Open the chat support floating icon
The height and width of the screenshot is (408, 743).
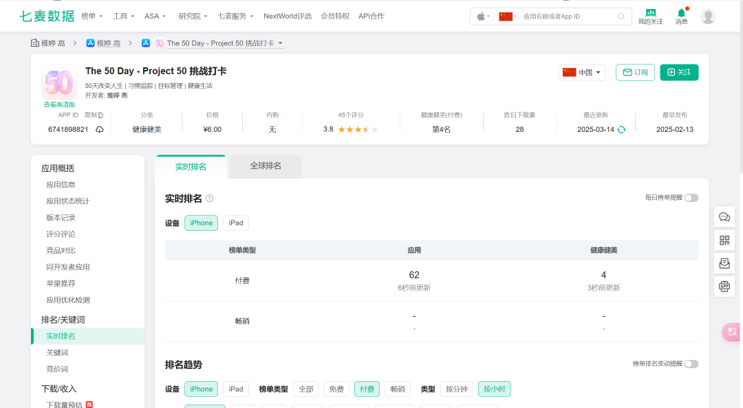(724, 217)
